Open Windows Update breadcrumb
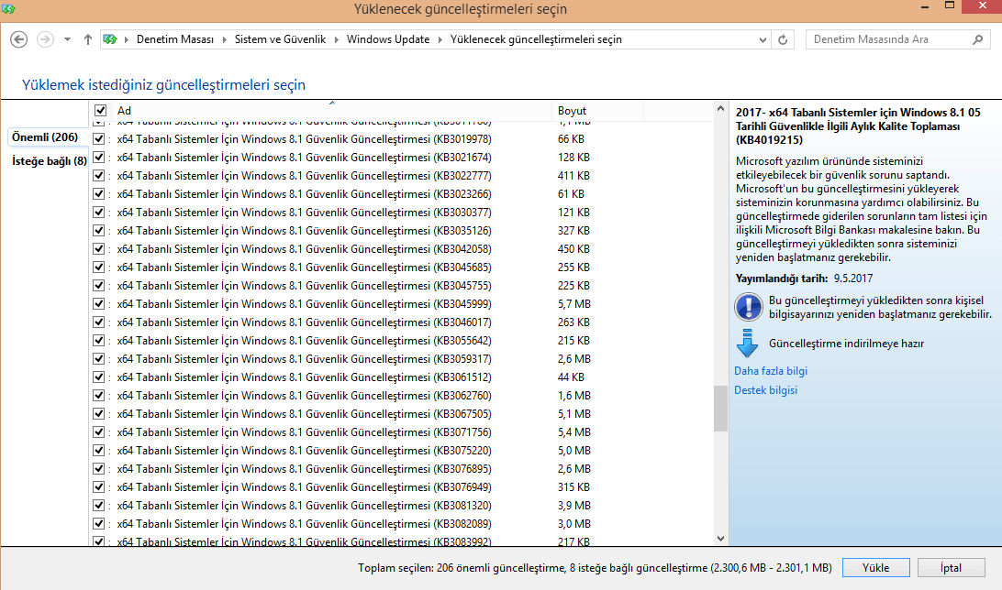The height and width of the screenshot is (590, 1002). point(388,39)
